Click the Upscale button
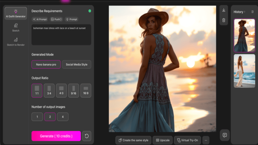 [x=163, y=140]
